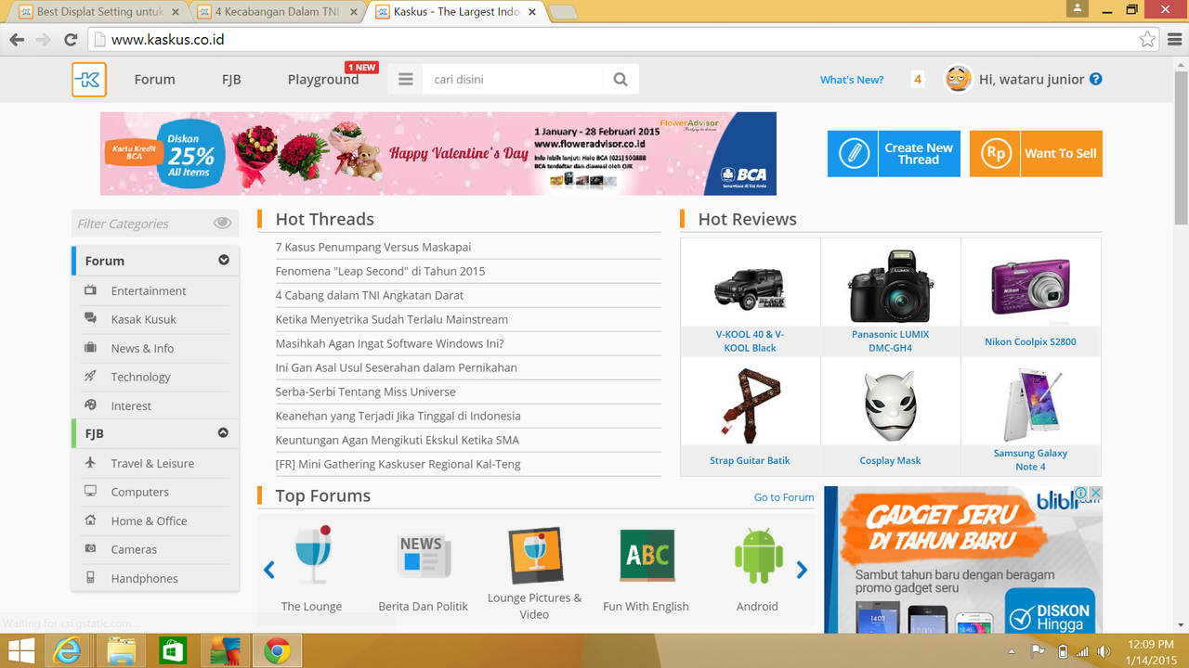
Task: Click the search magnifier icon
Action: tap(621, 80)
